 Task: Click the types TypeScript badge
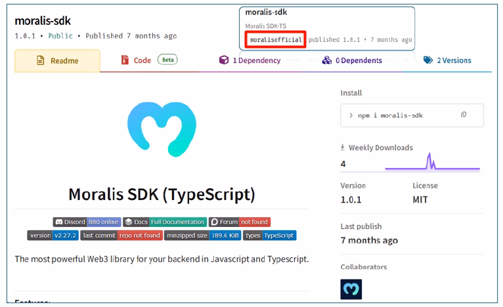[269, 235]
